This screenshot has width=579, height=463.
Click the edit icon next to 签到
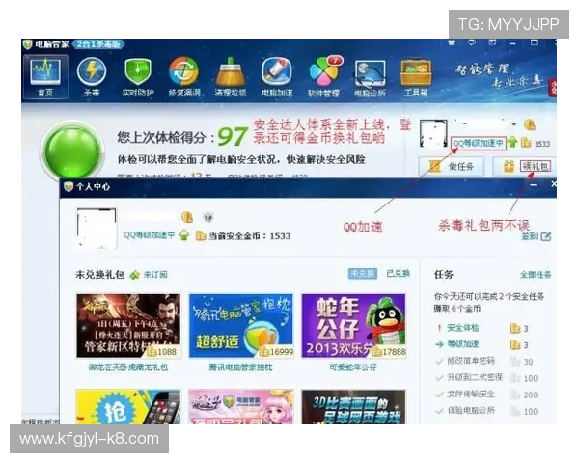pos(546,236)
